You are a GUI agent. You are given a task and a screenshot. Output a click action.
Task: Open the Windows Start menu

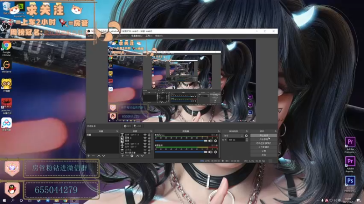4,200
